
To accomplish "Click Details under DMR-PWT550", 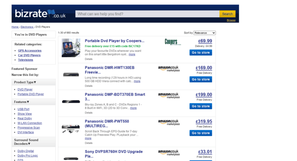I will (x=89, y=143).
